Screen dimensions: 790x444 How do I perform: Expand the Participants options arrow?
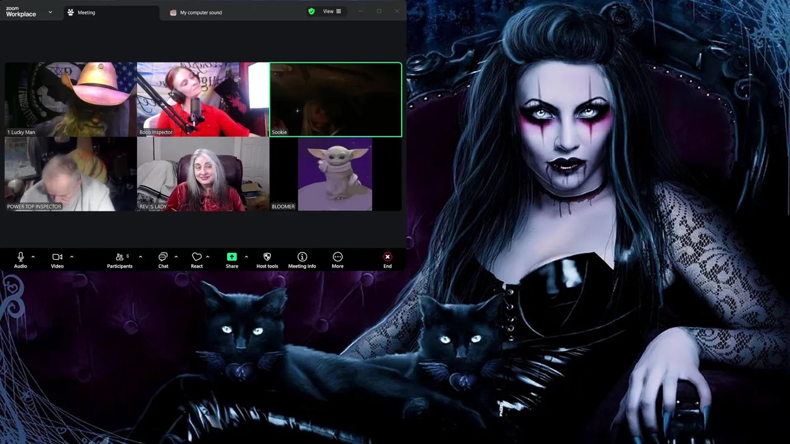tap(140, 257)
